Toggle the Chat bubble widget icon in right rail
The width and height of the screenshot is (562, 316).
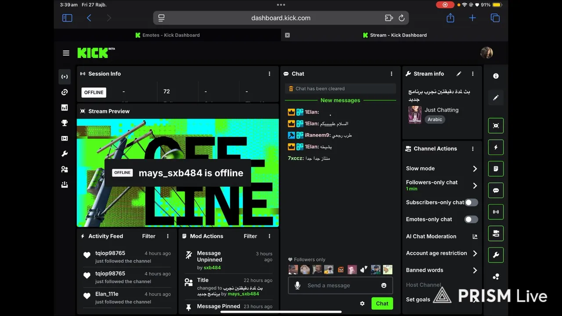496,190
